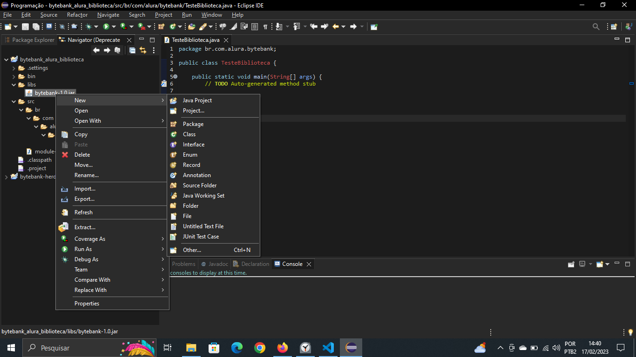Collapse the src folder

(14, 101)
